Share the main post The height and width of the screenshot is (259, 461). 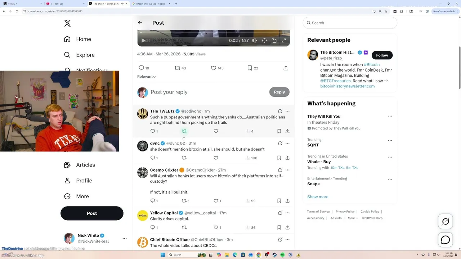[x=286, y=68]
